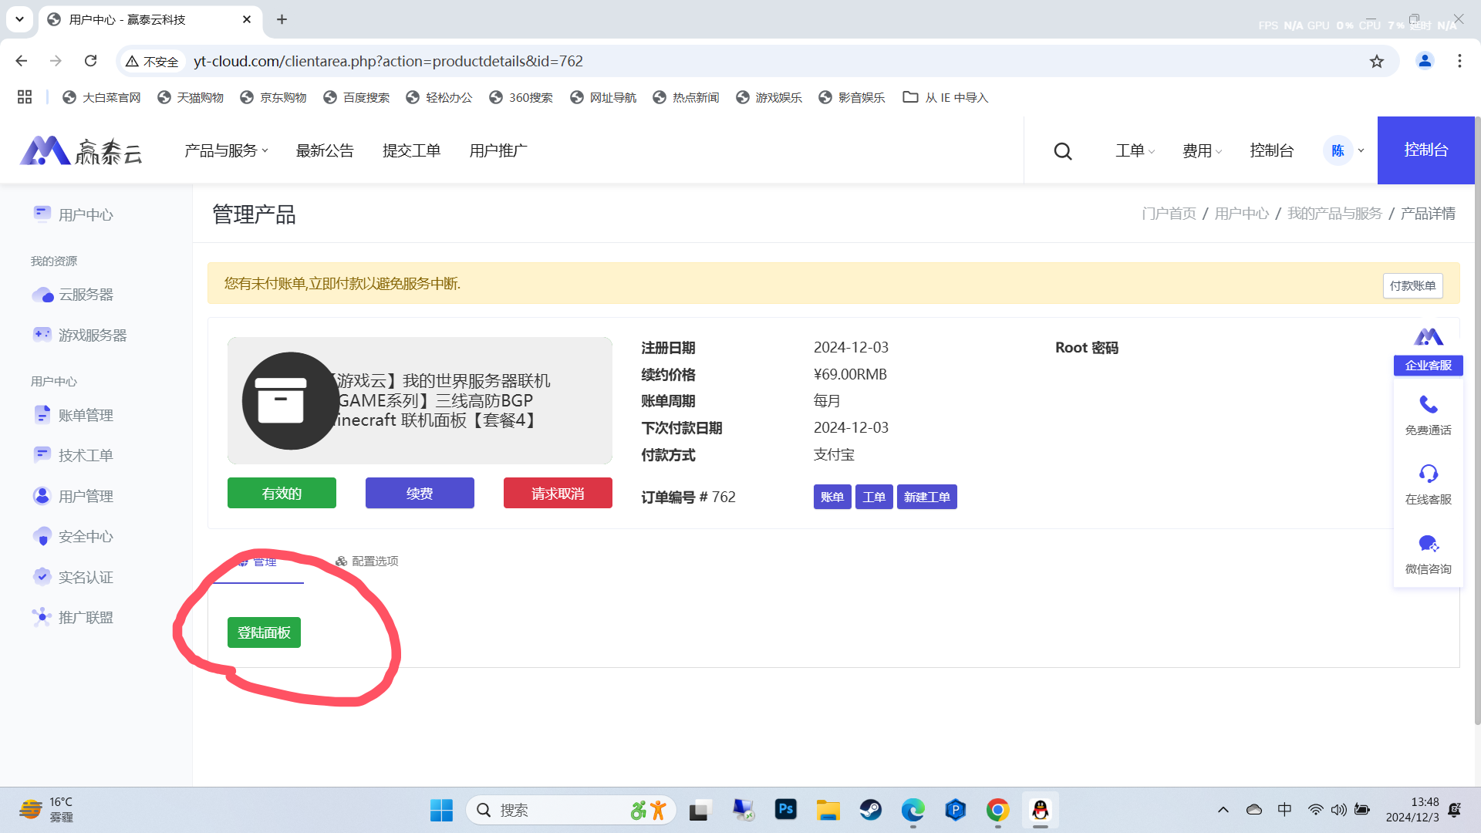
Task: Open Steam from taskbar
Action: (871, 810)
